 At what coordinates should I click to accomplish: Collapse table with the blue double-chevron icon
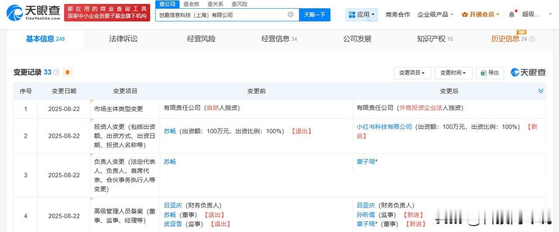541,91
